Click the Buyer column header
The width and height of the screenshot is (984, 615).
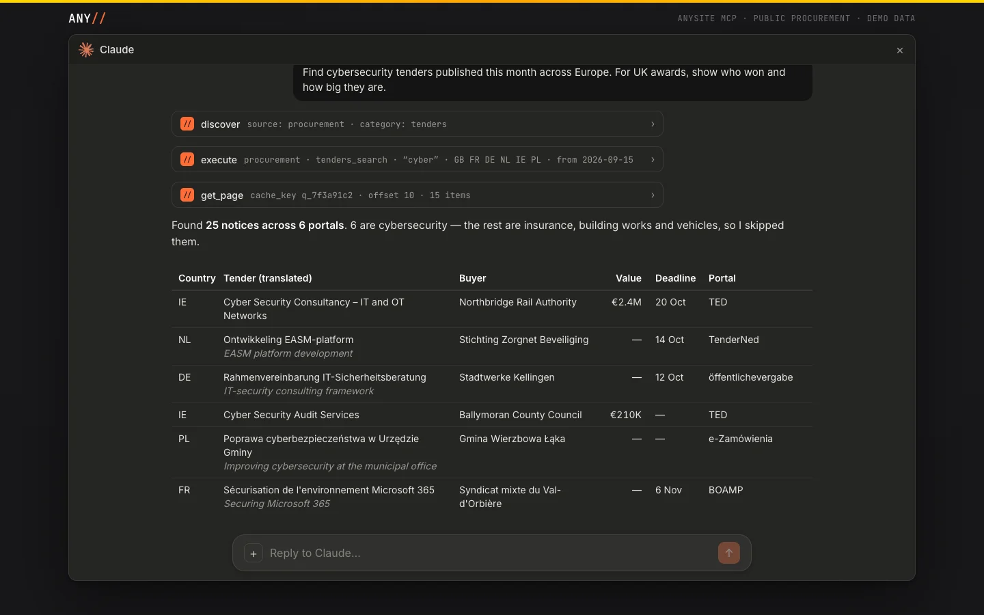[473, 278]
